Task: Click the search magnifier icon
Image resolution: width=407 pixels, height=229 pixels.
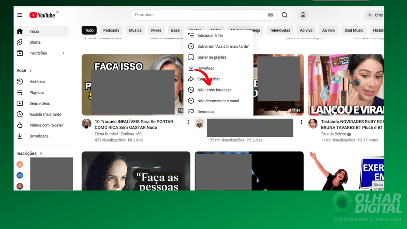Action: tap(284, 15)
